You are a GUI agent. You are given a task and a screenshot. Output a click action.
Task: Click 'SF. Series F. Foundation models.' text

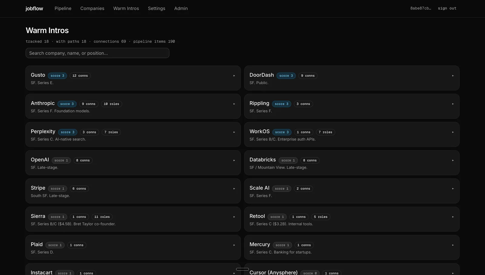[60, 111]
